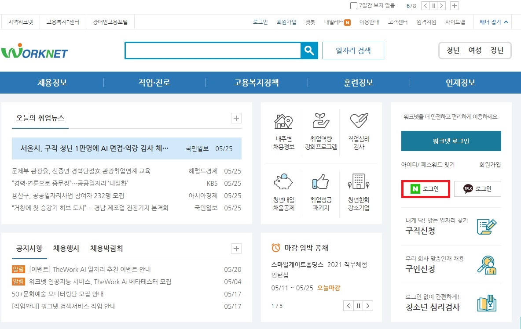This screenshot has height=329, width=521.
Task: Select 청년 in the audience selector
Action: 453,51
